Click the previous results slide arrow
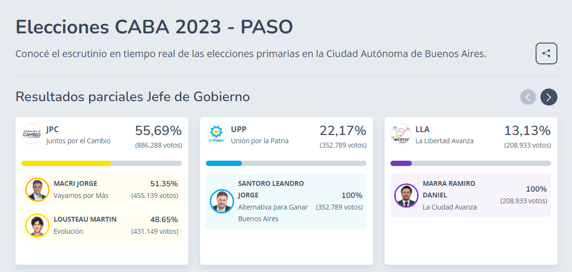Image resolution: width=572 pixels, height=272 pixels. [528, 97]
